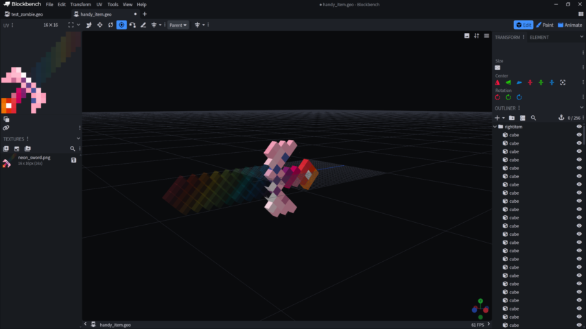Hide the second cube in the outliner
586x329 pixels.
[x=579, y=143]
